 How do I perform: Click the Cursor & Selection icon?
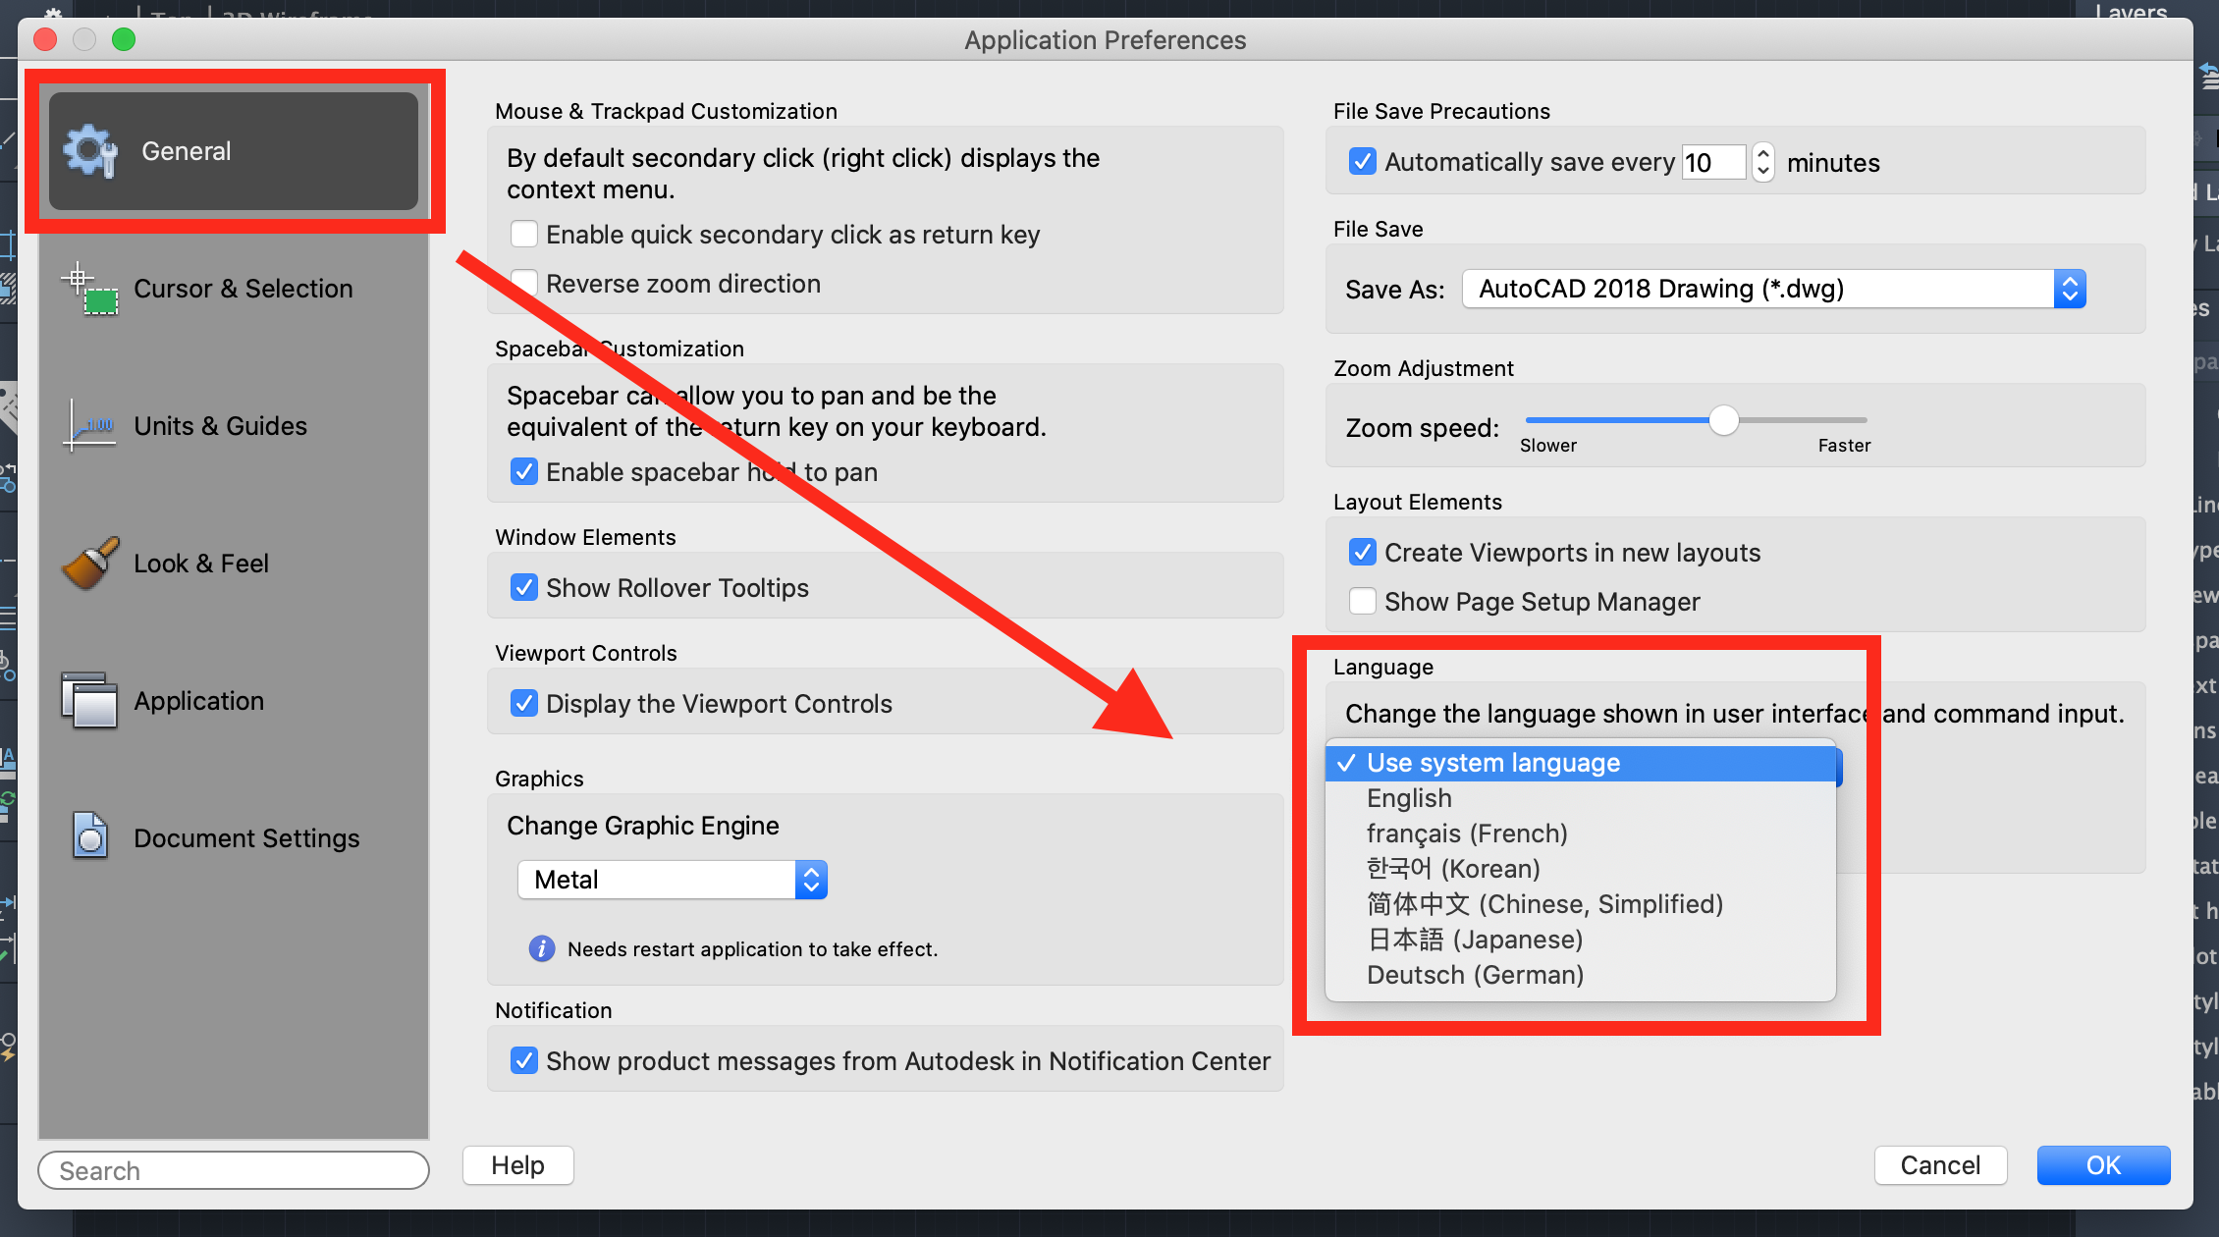pyautogui.click(x=90, y=288)
